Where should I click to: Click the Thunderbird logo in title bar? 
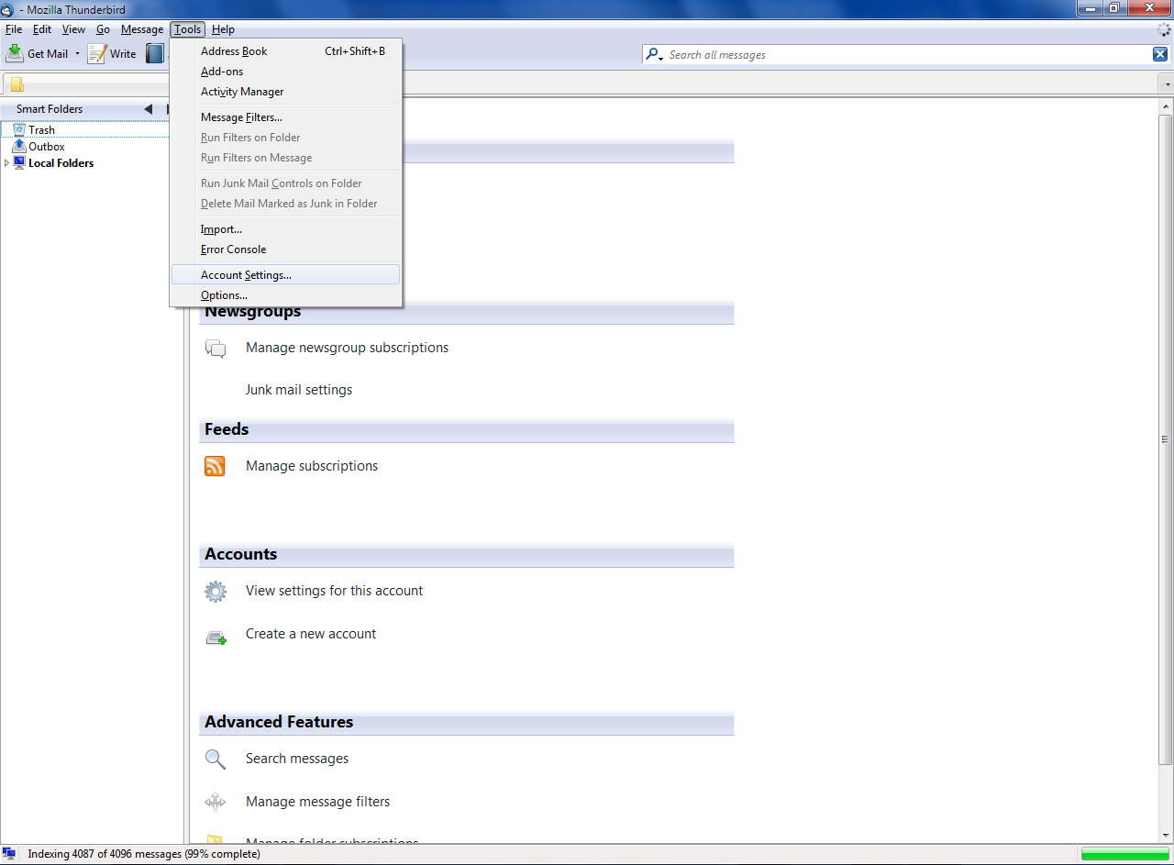(x=7, y=9)
